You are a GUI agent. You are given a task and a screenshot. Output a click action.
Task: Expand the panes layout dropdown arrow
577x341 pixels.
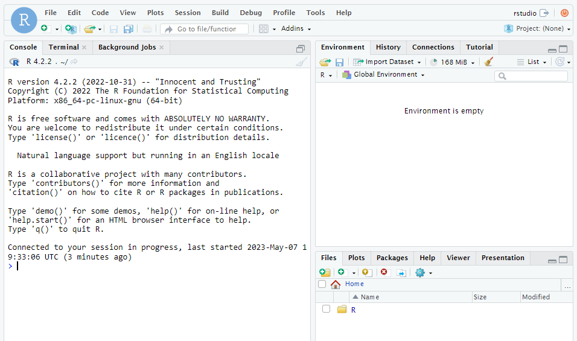point(274,29)
